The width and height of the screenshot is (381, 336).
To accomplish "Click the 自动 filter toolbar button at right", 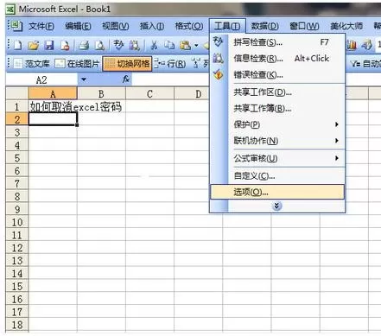I will tap(365, 63).
